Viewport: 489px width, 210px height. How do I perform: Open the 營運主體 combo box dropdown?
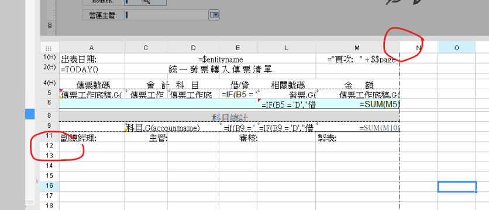[214, 15]
